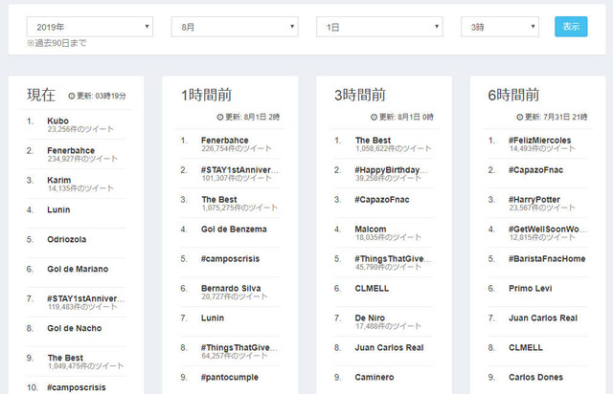Click the blue 表示 button
613x394 pixels.
tap(571, 27)
